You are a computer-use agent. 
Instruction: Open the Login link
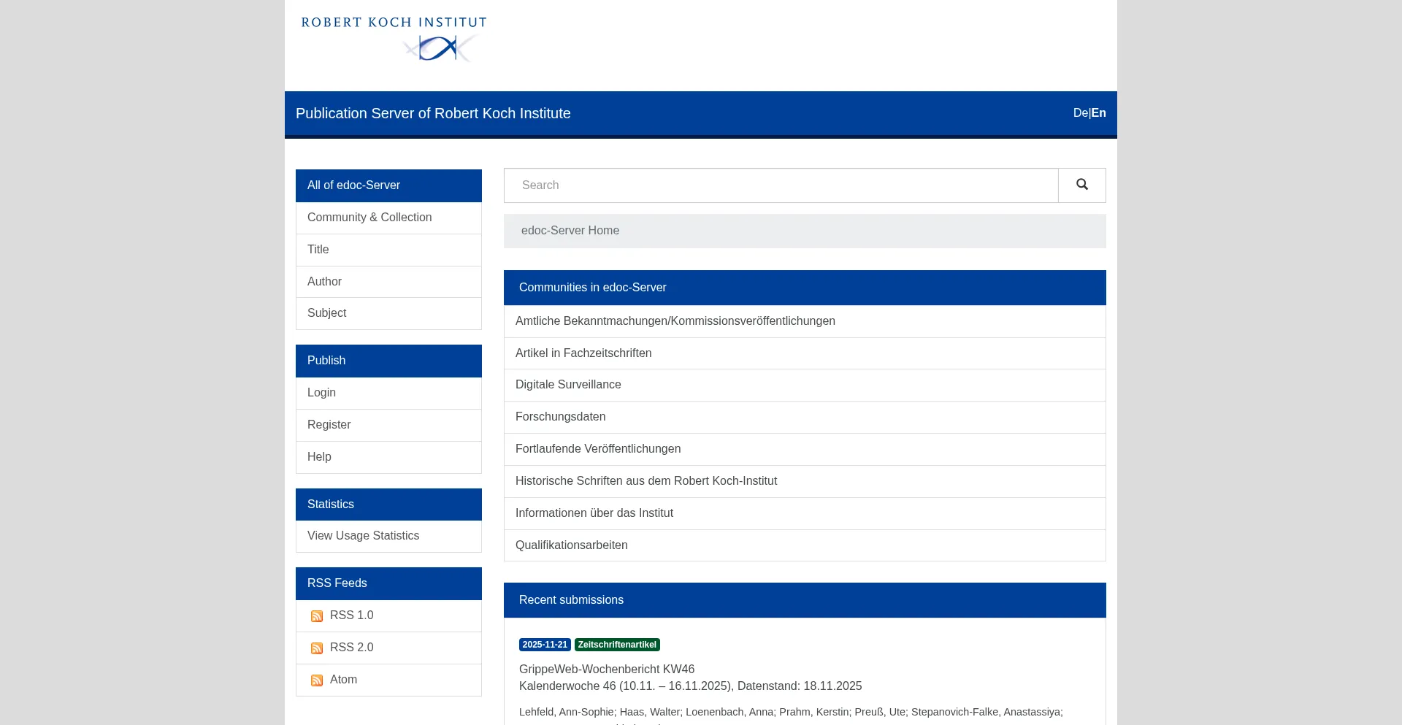coord(321,393)
